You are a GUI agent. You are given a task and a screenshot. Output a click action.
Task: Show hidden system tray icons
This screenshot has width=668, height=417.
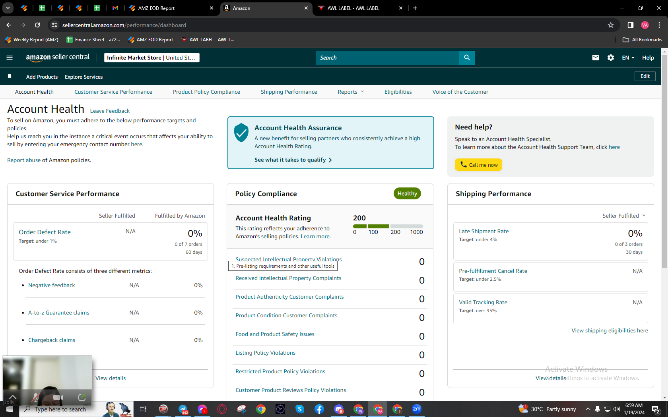[588, 409]
